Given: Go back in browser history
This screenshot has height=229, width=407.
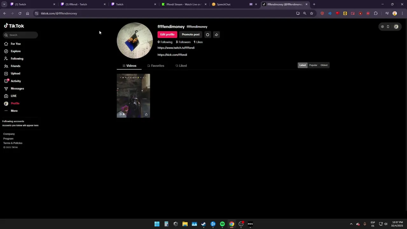Looking at the screenshot, I should click(4, 13).
